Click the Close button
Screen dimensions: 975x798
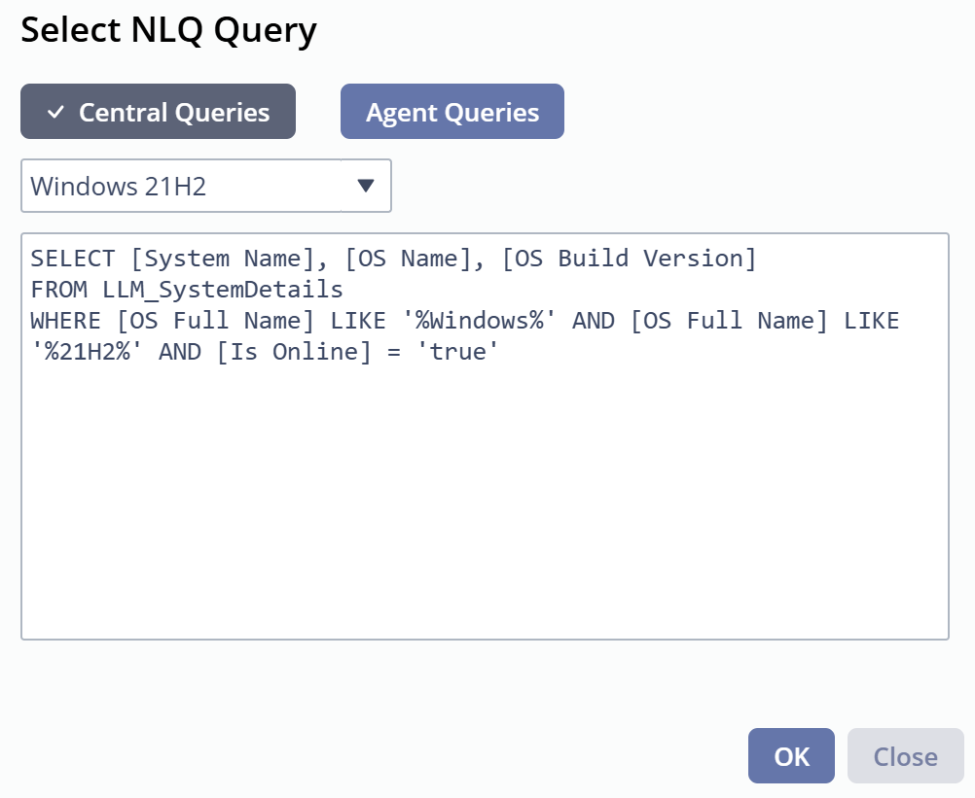pos(905,756)
